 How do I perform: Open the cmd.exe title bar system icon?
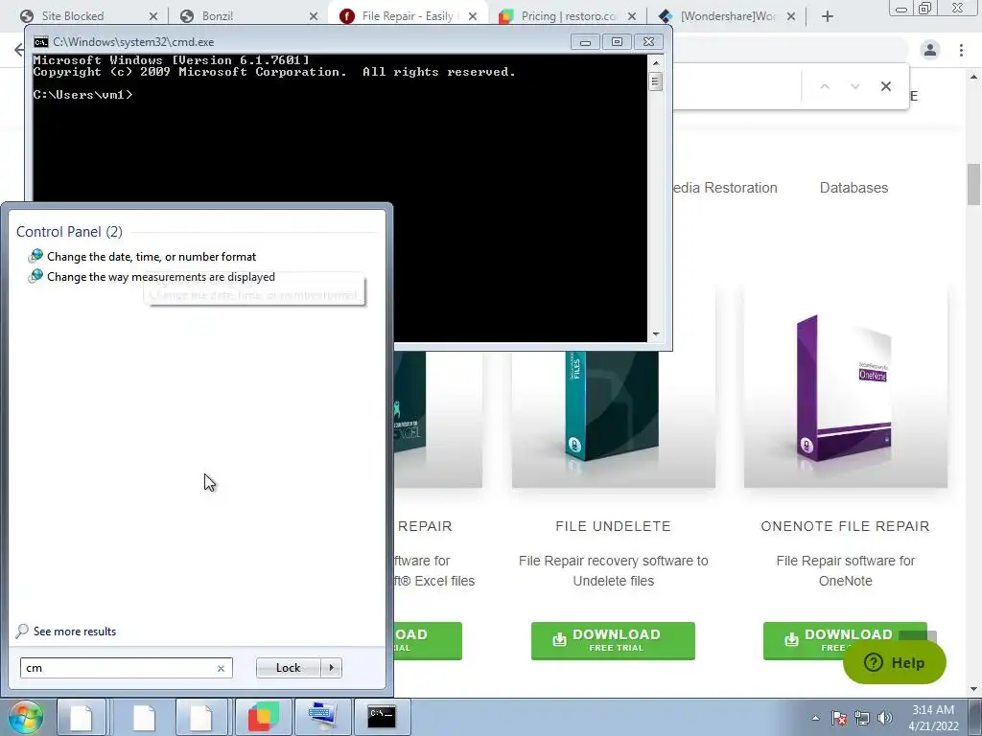click(41, 42)
